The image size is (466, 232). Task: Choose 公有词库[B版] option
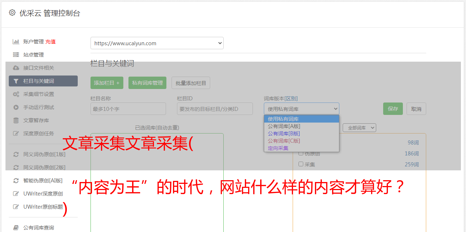click(301, 134)
